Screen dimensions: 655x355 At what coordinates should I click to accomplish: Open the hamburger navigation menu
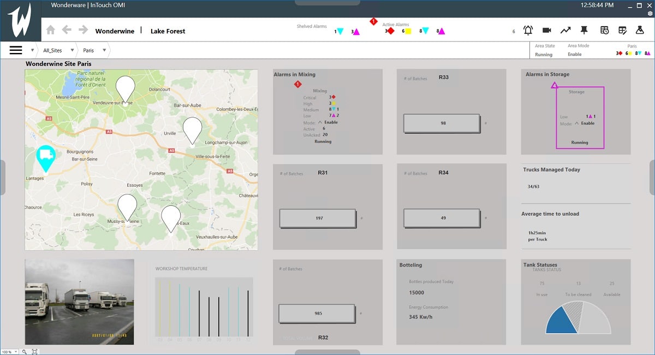[x=16, y=50]
